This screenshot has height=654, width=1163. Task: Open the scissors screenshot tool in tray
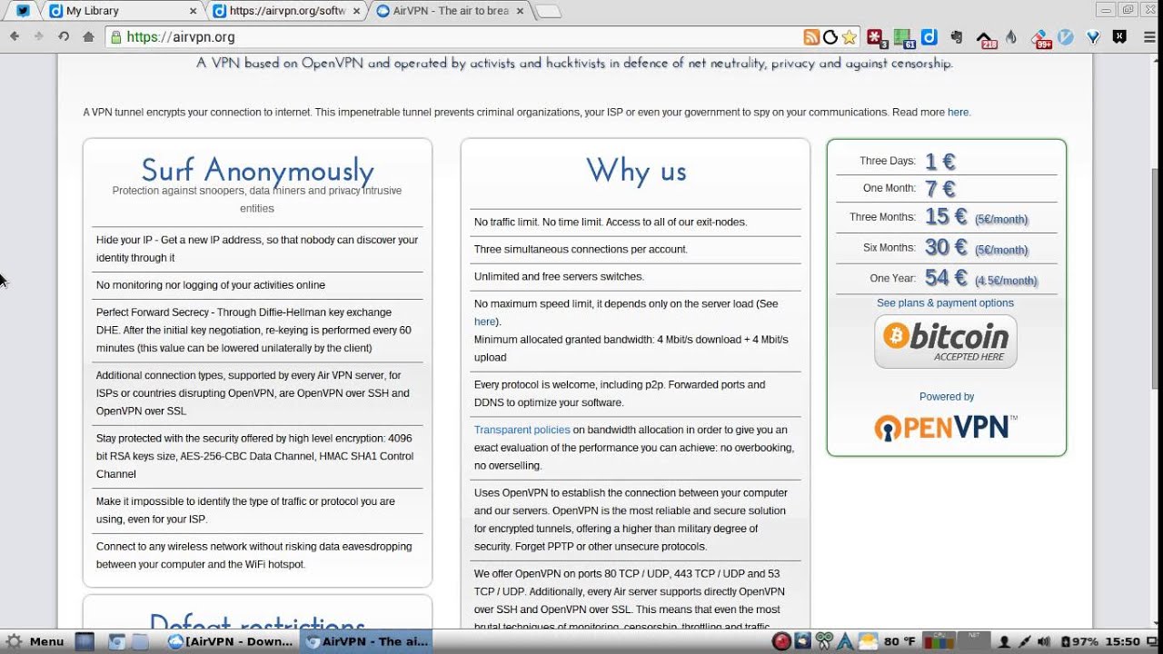tap(824, 641)
